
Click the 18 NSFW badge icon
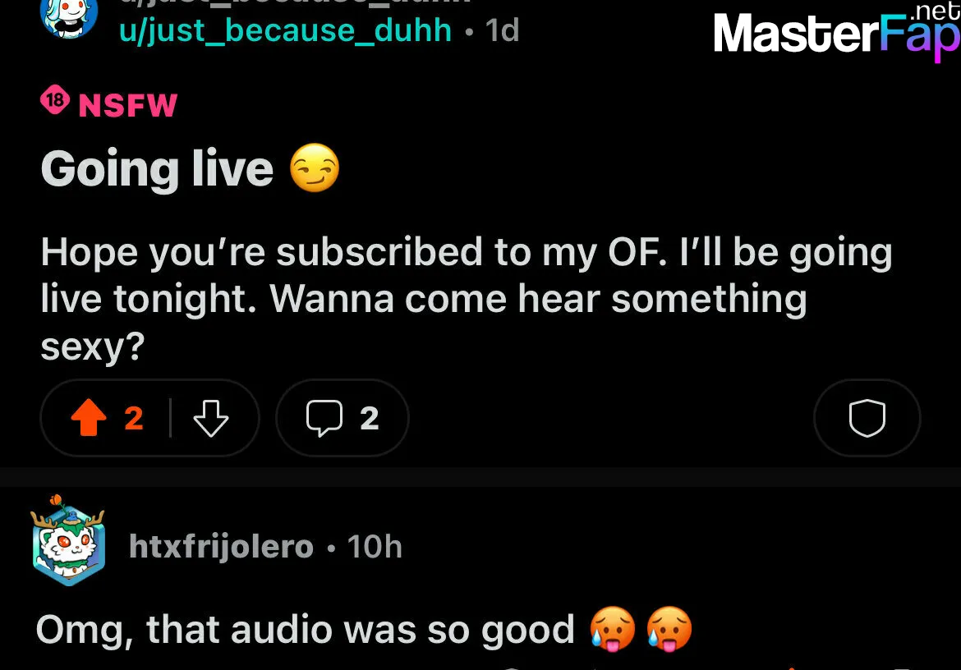[x=55, y=100]
